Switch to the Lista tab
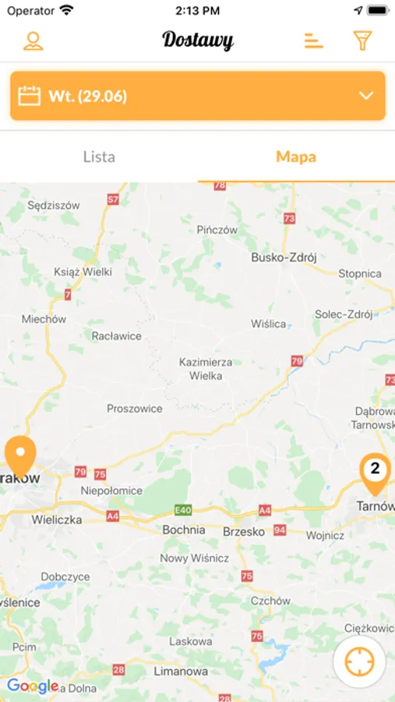Viewport: 395px width, 702px height. pyautogui.click(x=99, y=157)
